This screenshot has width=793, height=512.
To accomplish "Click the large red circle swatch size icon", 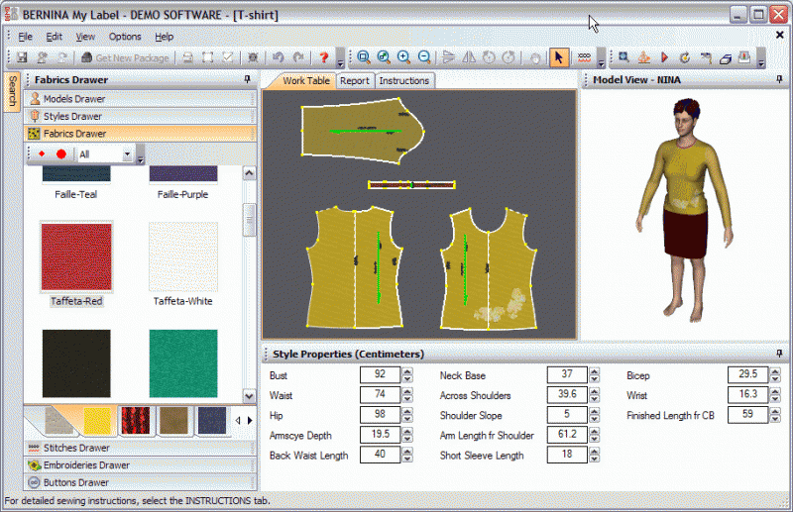I will tap(61, 154).
